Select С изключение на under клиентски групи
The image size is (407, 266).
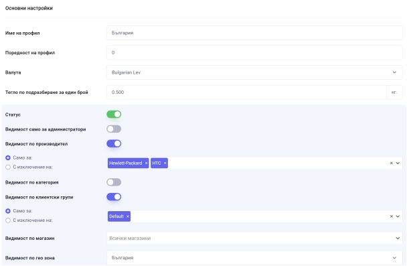(x=8, y=220)
